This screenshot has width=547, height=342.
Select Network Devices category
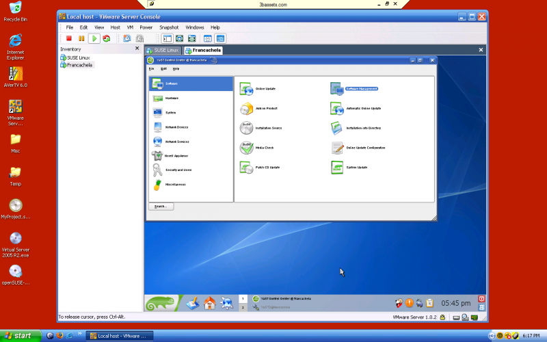(x=176, y=127)
